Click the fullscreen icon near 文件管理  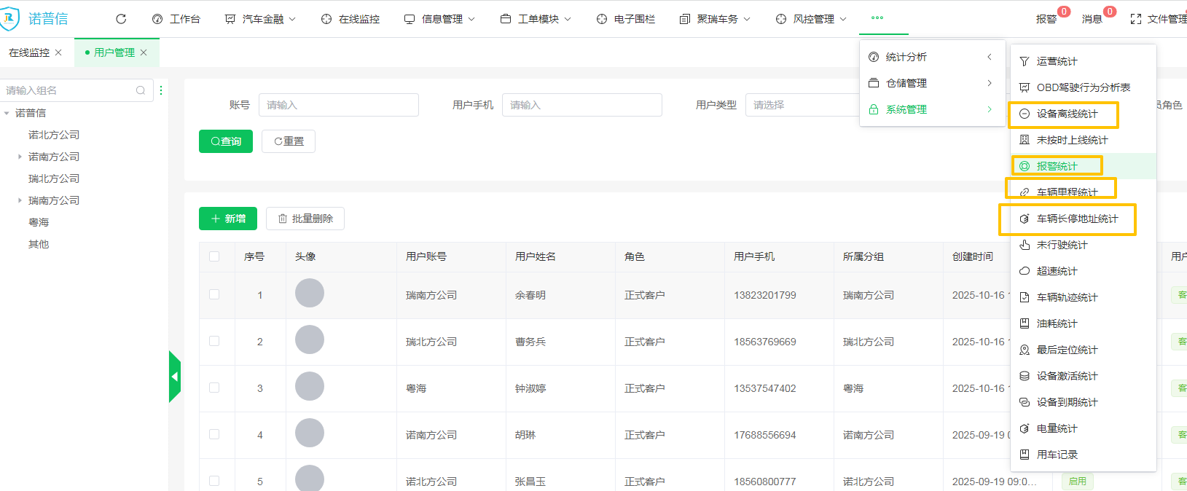tap(1135, 19)
